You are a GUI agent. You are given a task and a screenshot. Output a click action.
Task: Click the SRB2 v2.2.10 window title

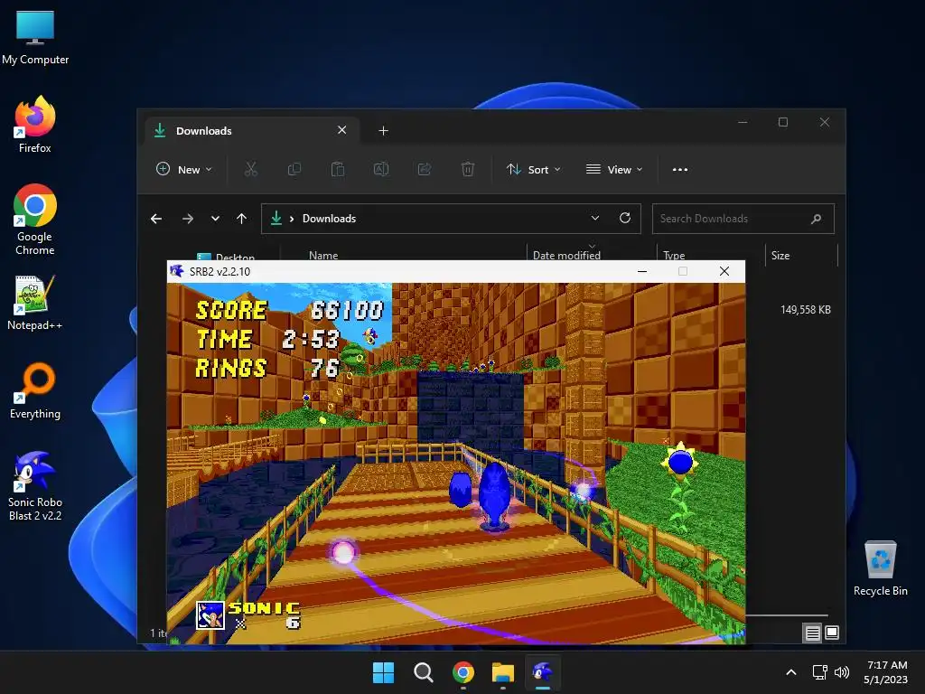tap(220, 271)
